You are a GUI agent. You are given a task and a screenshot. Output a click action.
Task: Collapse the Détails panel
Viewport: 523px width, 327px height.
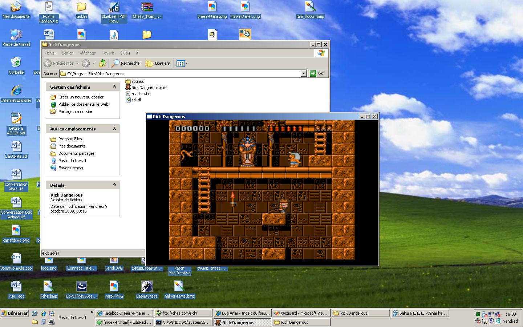pyautogui.click(x=114, y=185)
